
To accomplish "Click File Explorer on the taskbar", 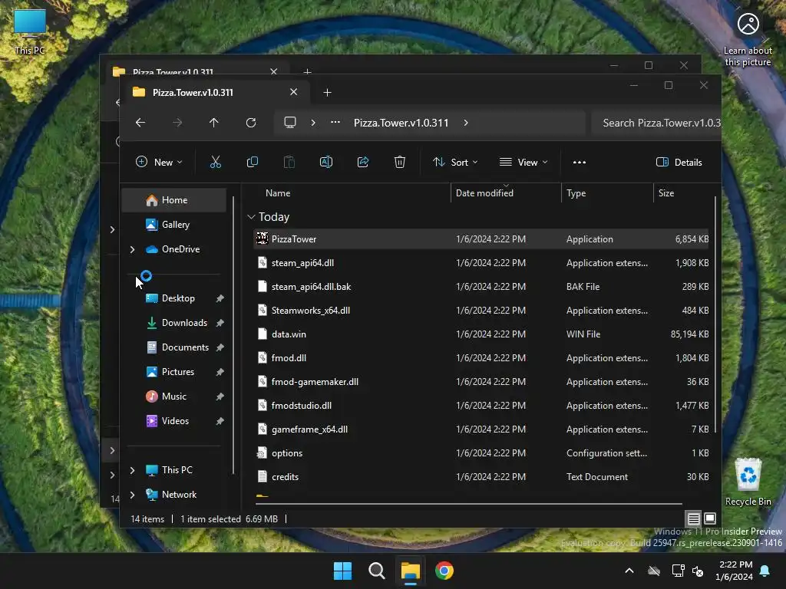I will [x=410, y=571].
